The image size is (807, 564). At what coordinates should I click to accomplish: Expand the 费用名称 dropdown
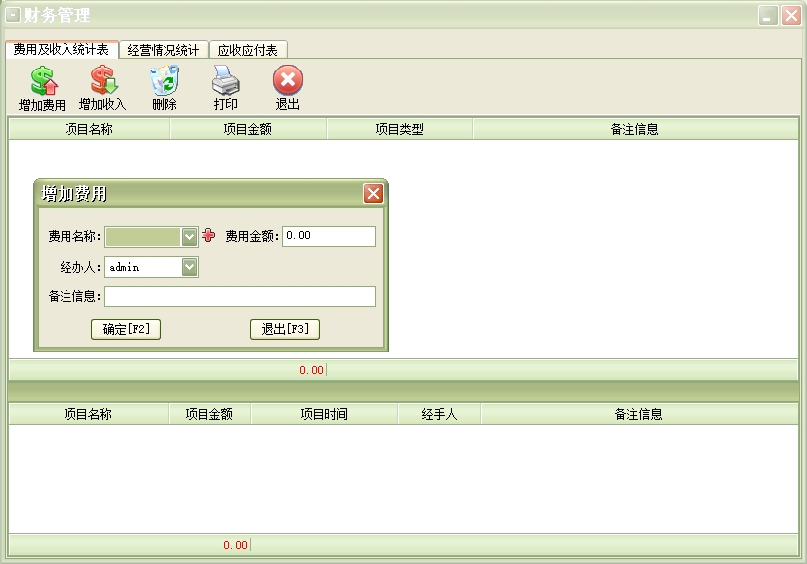coord(190,236)
